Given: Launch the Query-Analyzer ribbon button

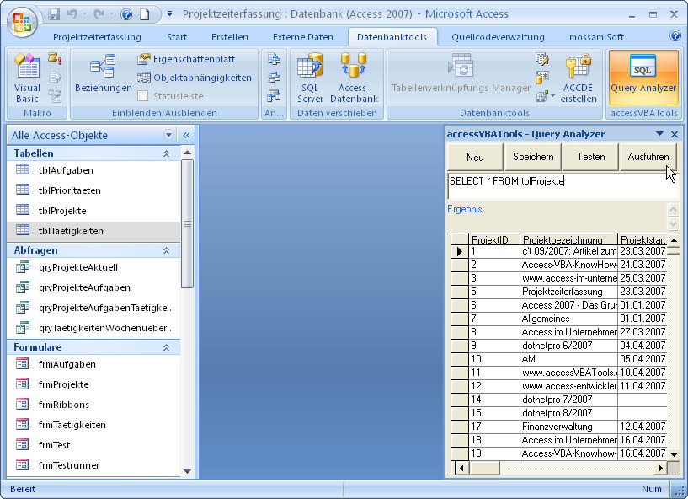Looking at the screenshot, I should 643,74.
